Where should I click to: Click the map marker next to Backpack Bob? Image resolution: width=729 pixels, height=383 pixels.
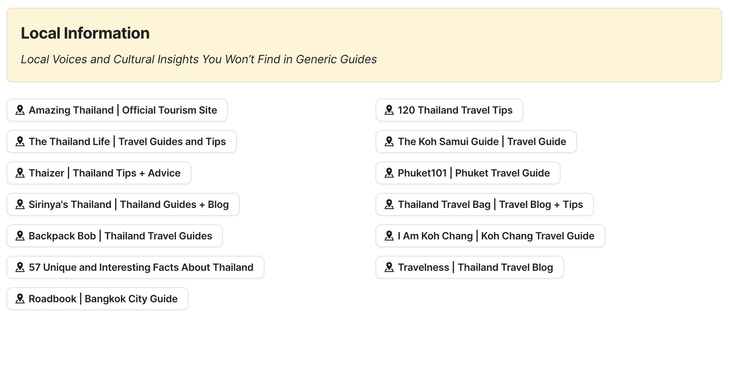[x=20, y=236]
